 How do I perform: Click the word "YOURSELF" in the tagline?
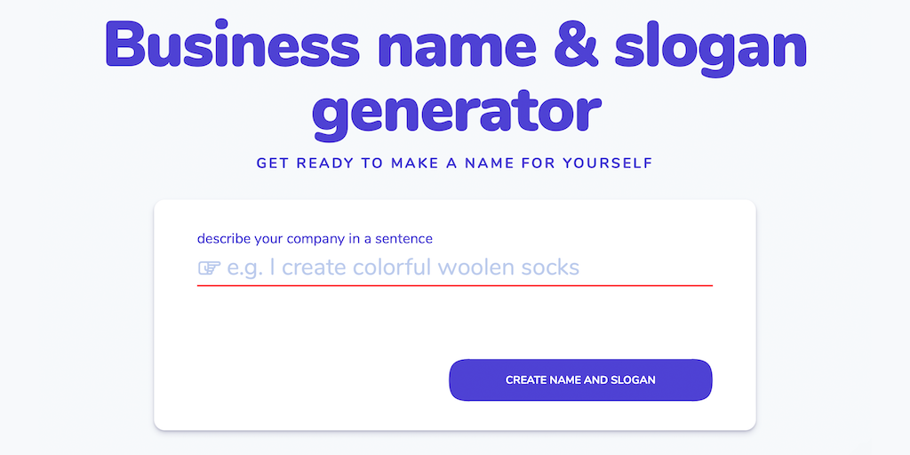608,164
